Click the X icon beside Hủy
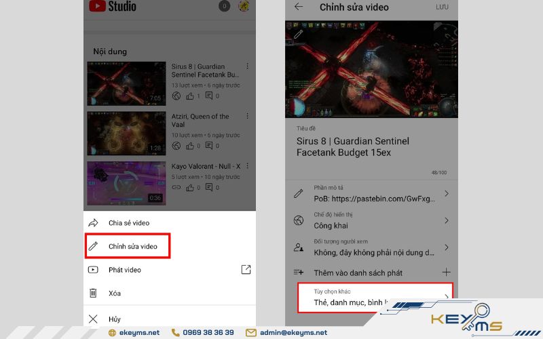Image resolution: width=543 pixels, height=339 pixels. point(93,319)
